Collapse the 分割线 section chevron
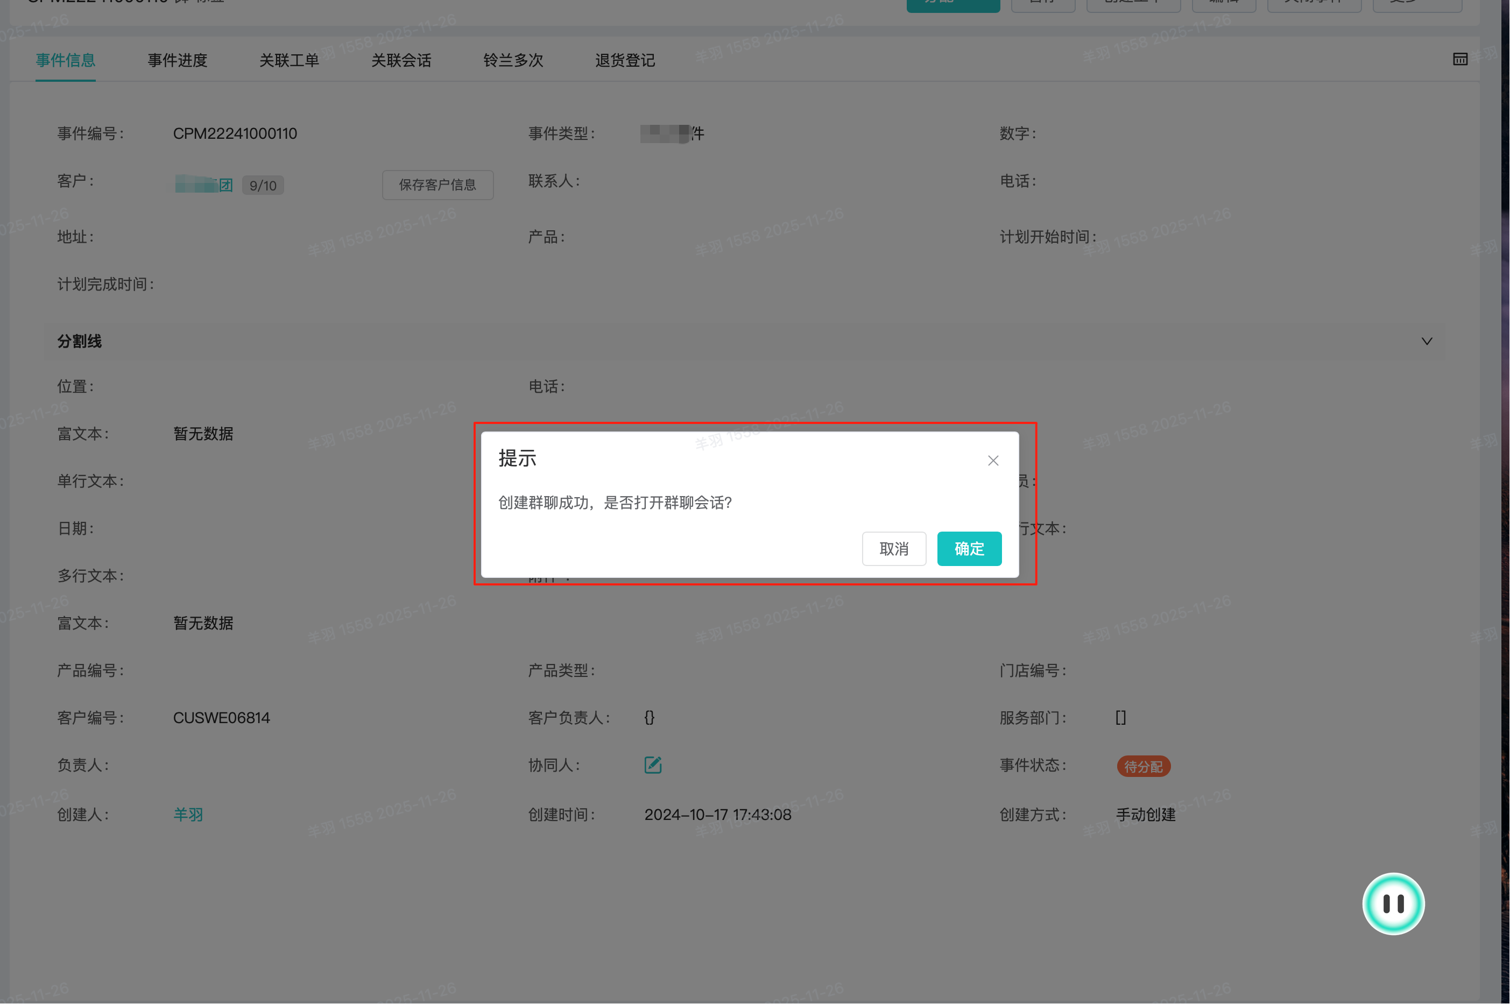Screen dimensions: 1510x1004 click(x=1426, y=341)
